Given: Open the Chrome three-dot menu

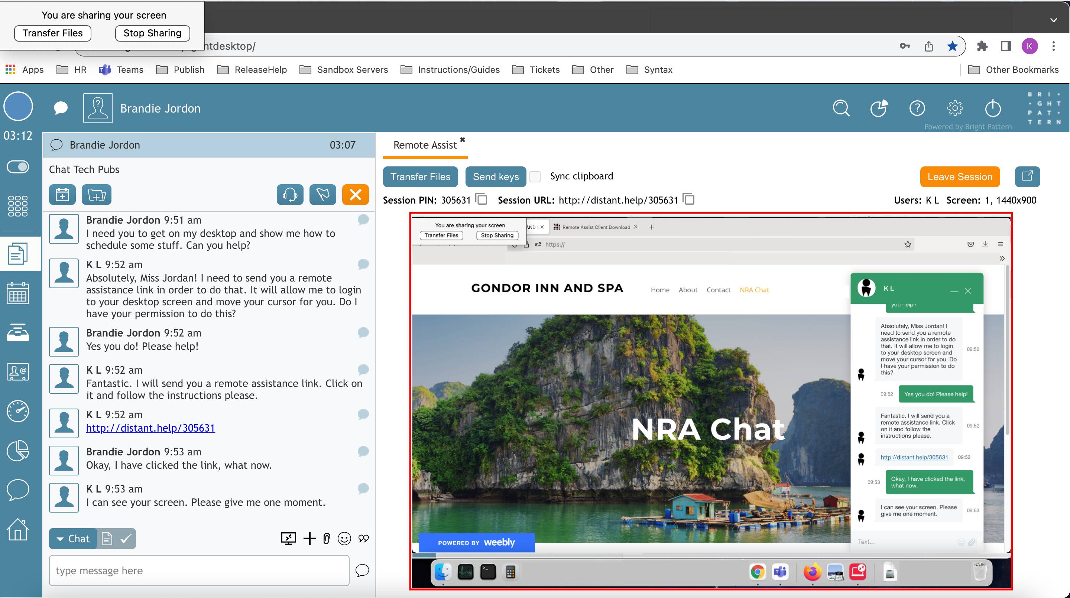Looking at the screenshot, I should (1053, 46).
